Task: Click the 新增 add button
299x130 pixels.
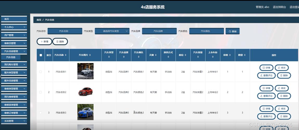Action: point(44,42)
